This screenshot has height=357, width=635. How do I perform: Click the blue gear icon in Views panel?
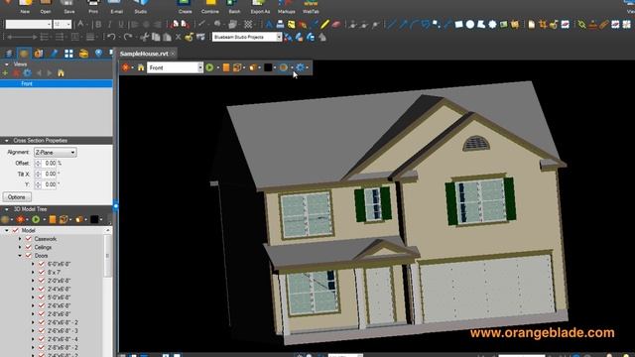click(x=27, y=72)
